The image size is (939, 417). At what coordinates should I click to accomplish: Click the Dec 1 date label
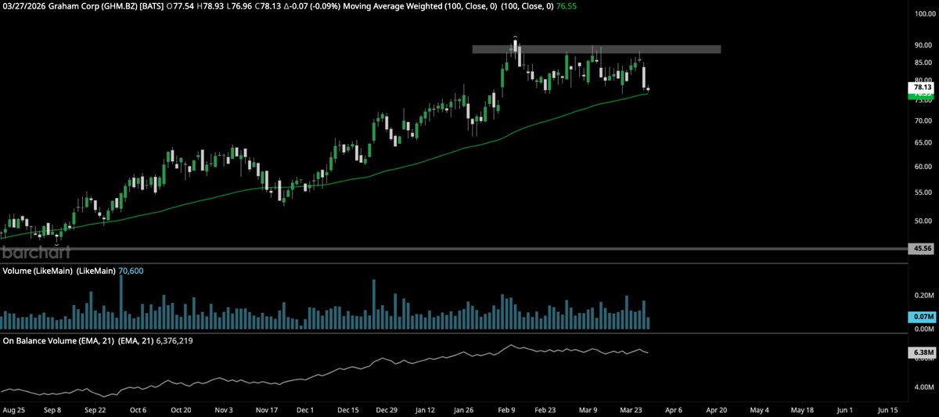coord(307,409)
